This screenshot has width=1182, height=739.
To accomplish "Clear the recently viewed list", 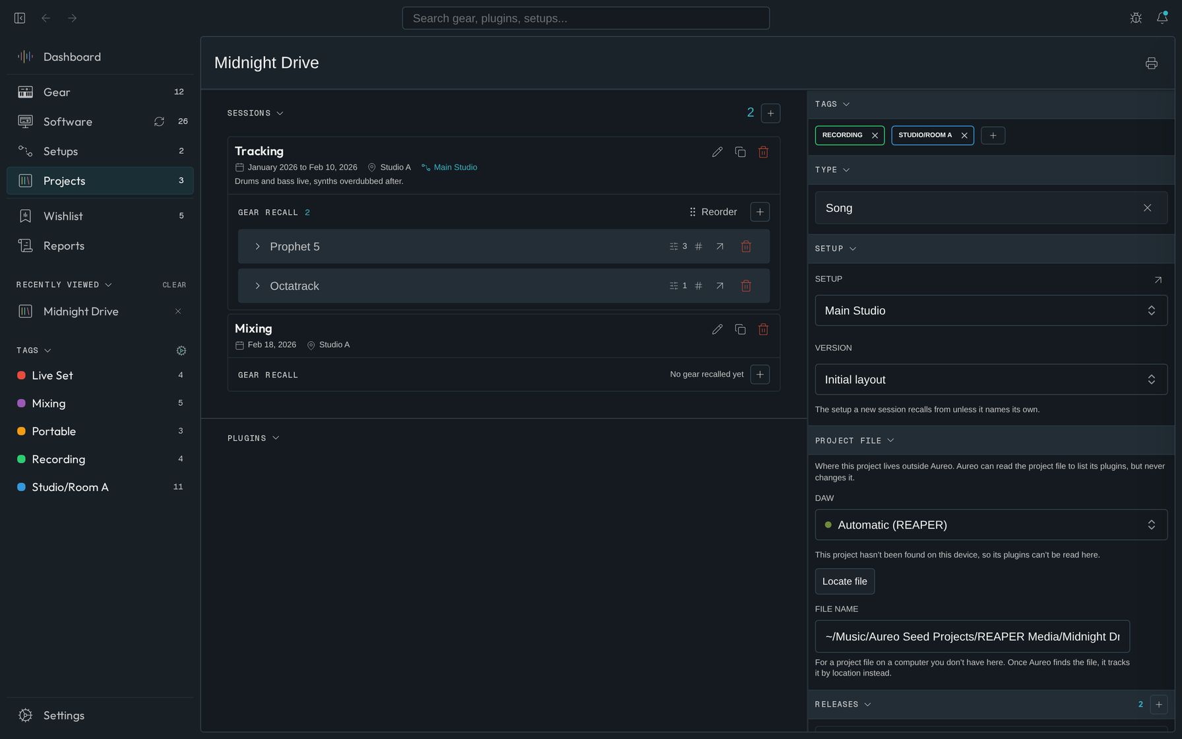I will (174, 285).
